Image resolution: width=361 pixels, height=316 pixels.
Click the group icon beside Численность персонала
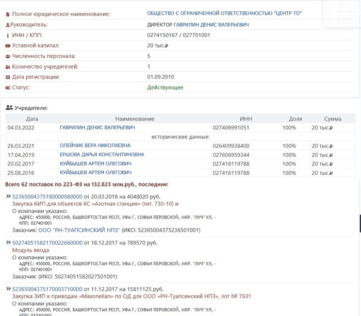coord(7,56)
